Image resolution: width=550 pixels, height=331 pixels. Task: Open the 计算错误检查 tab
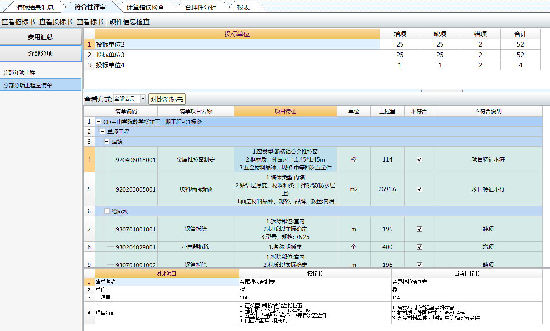[145, 7]
